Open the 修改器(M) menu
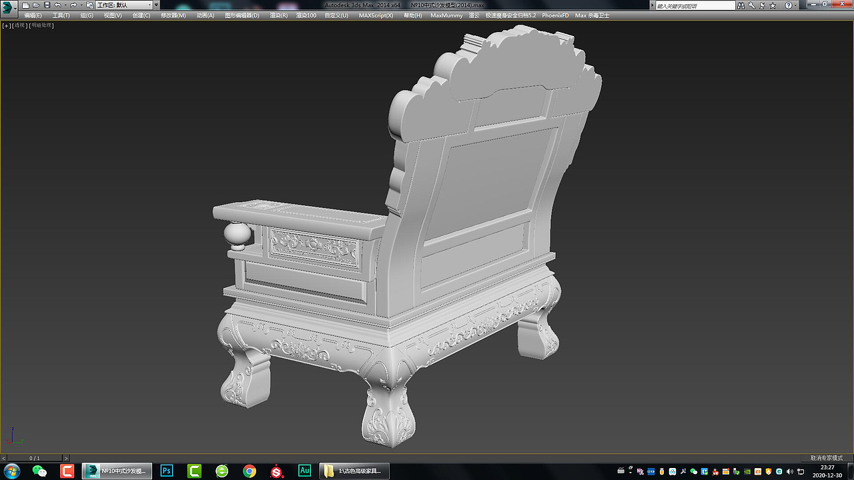The width and height of the screenshot is (854, 480). point(173,15)
